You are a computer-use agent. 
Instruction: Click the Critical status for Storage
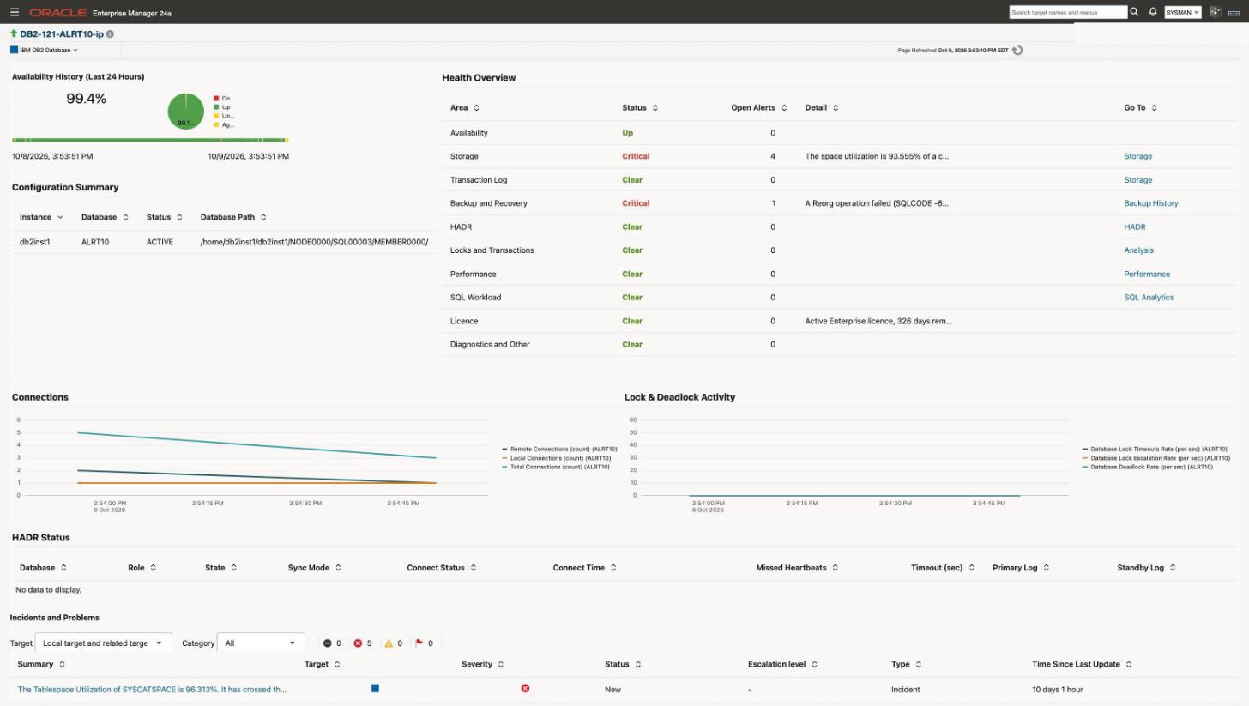point(636,156)
